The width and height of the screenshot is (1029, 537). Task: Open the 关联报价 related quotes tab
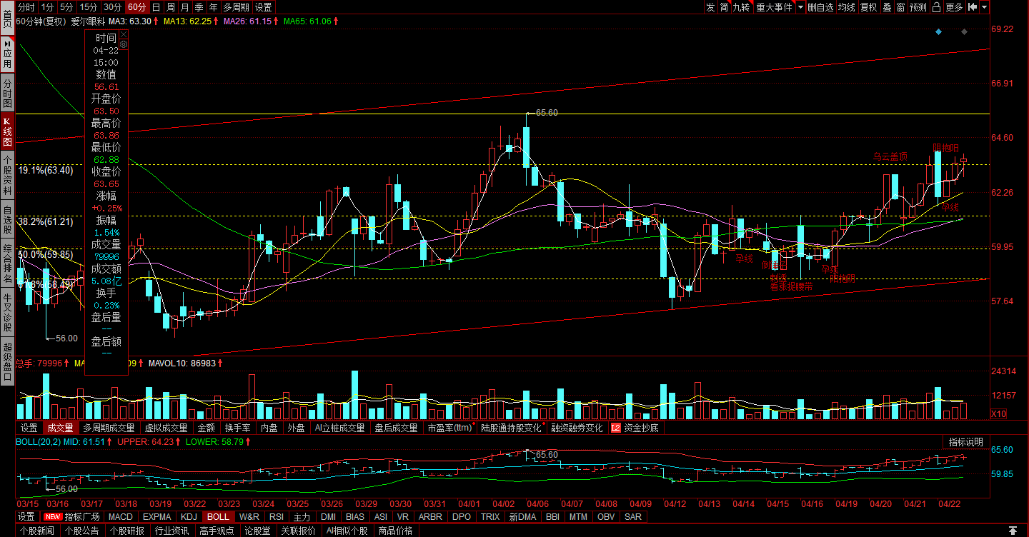point(298,531)
